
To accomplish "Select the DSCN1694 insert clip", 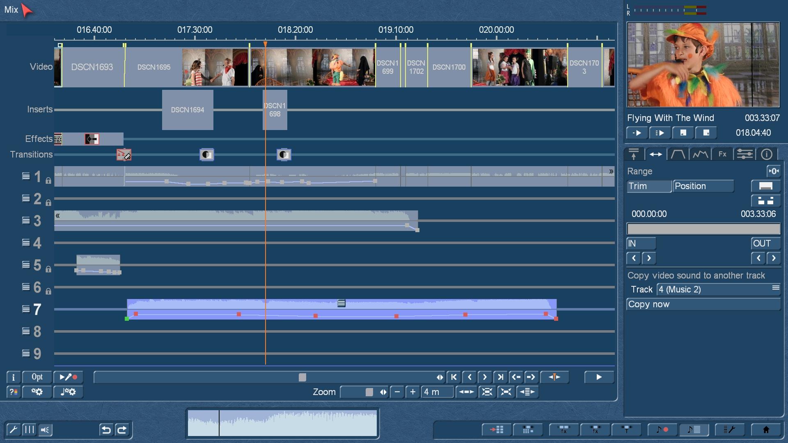I will click(188, 110).
